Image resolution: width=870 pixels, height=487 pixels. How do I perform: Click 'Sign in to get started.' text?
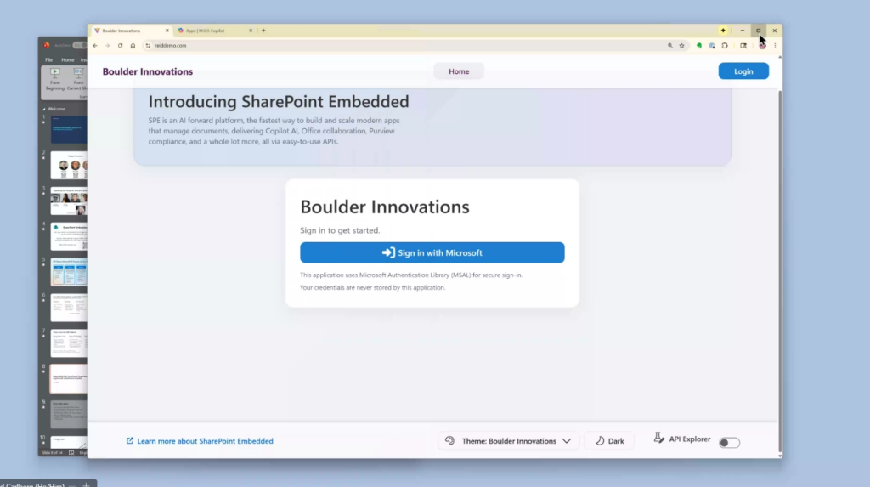coord(340,230)
